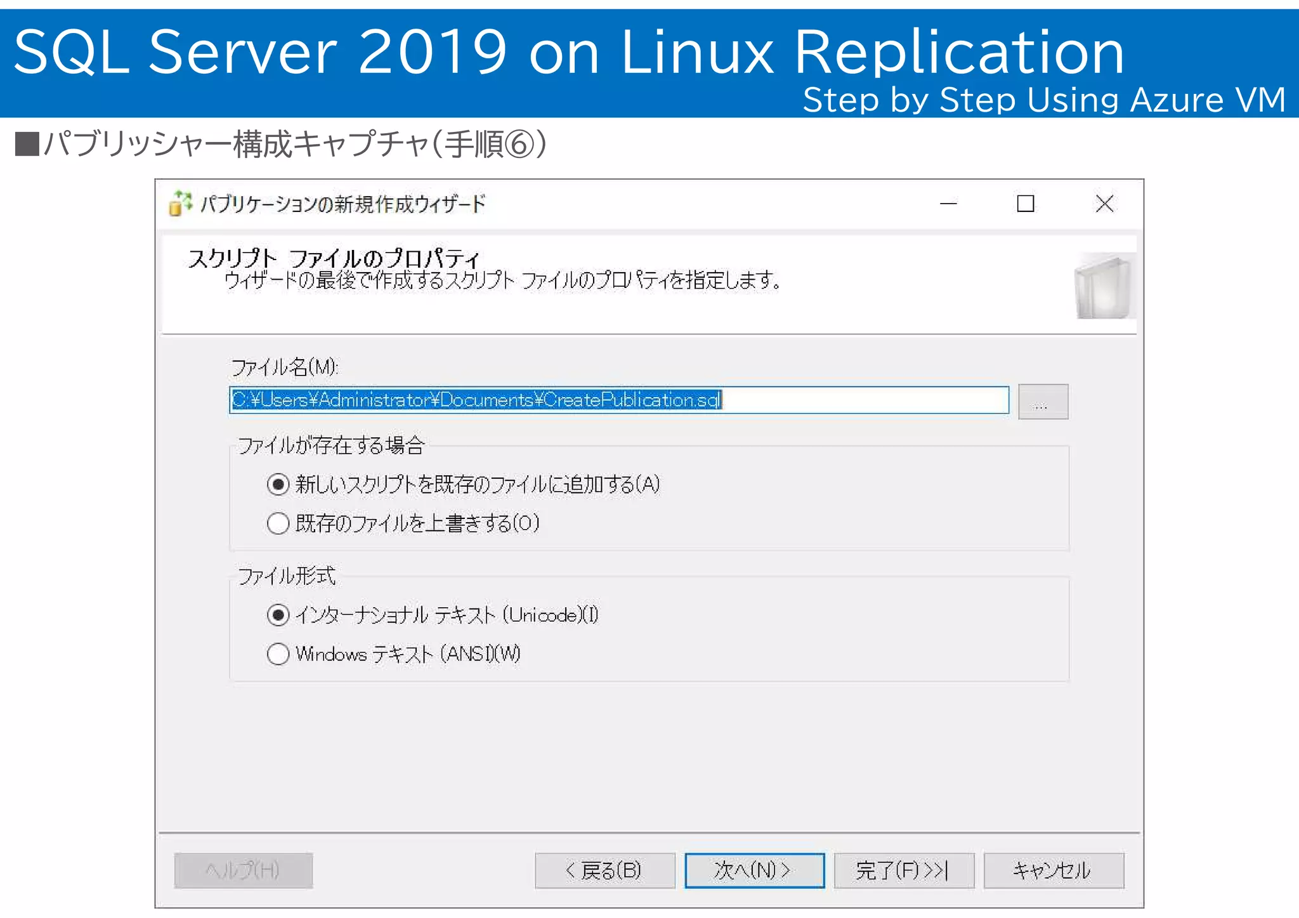Click the 完了(F) finish button
The width and height of the screenshot is (1299, 918).
(x=904, y=870)
